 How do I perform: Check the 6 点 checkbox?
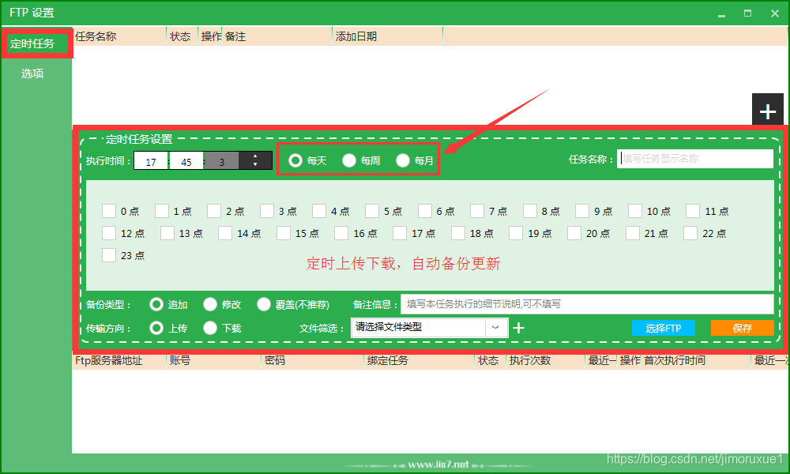click(425, 211)
